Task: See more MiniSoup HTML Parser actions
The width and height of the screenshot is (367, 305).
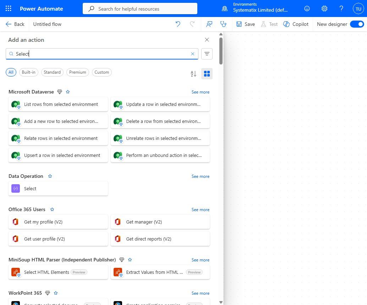Action: coord(200,260)
